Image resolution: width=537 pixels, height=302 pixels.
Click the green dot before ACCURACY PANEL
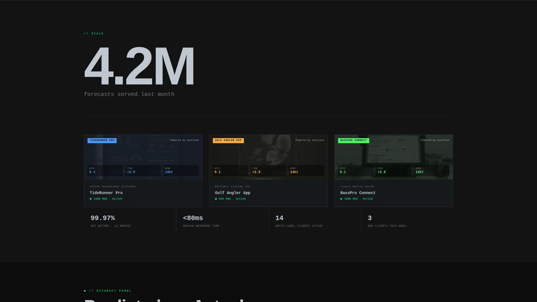tap(85, 291)
